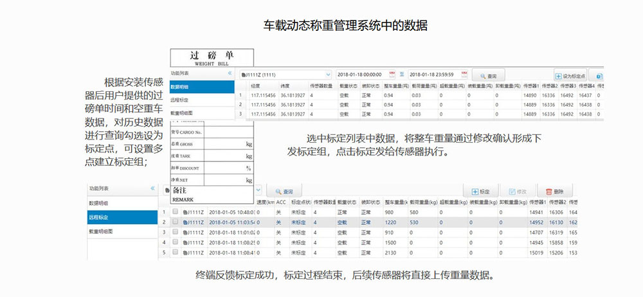Click sensor value 15019 in lower table
Screen dimensions: 643x297
pyautogui.click(x=536, y=253)
